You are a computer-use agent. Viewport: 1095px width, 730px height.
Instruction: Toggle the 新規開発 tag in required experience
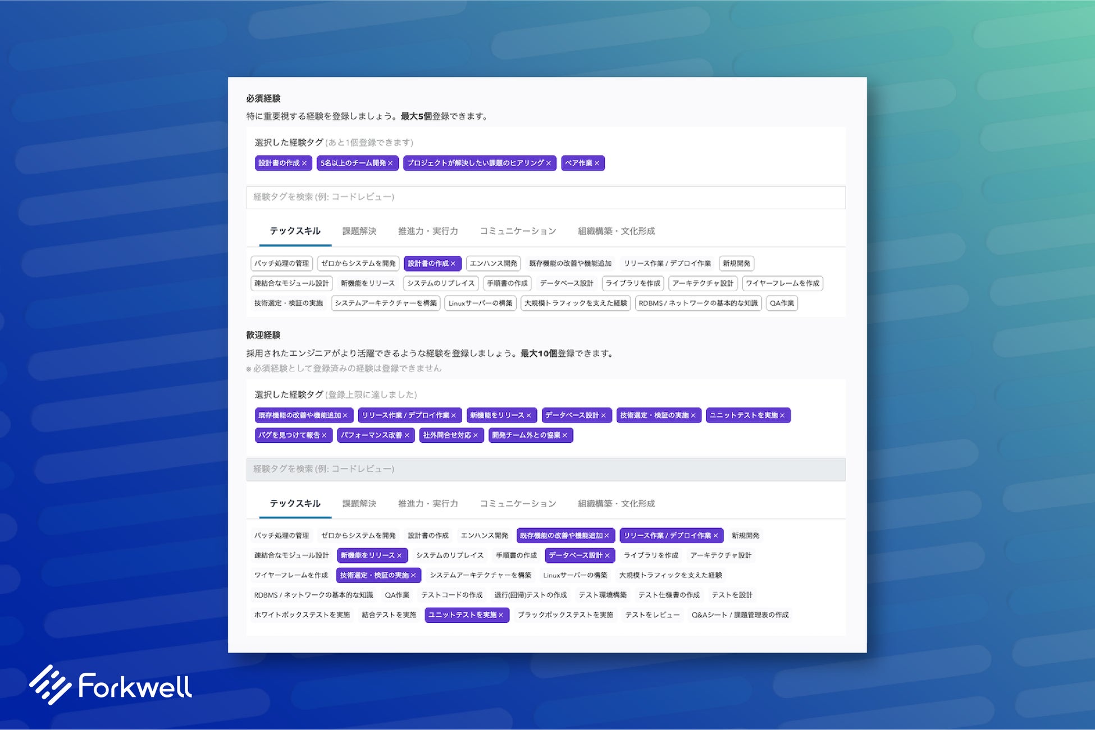point(736,264)
